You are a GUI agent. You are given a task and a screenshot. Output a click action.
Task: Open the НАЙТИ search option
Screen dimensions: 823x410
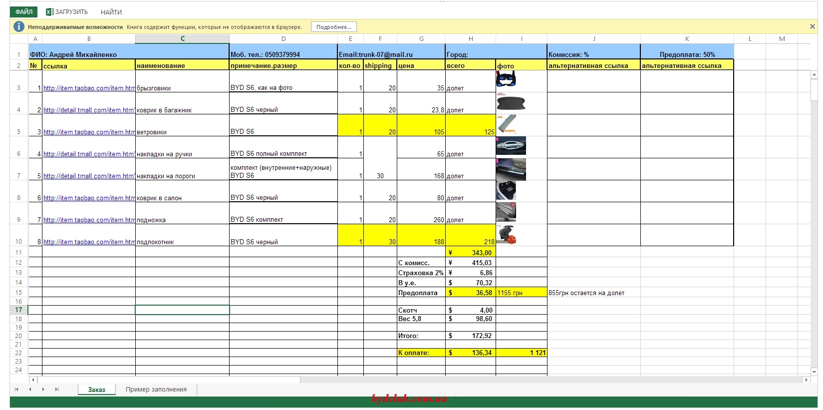pos(111,12)
